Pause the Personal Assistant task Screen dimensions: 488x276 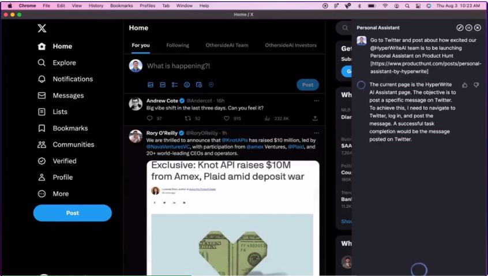pos(469,28)
